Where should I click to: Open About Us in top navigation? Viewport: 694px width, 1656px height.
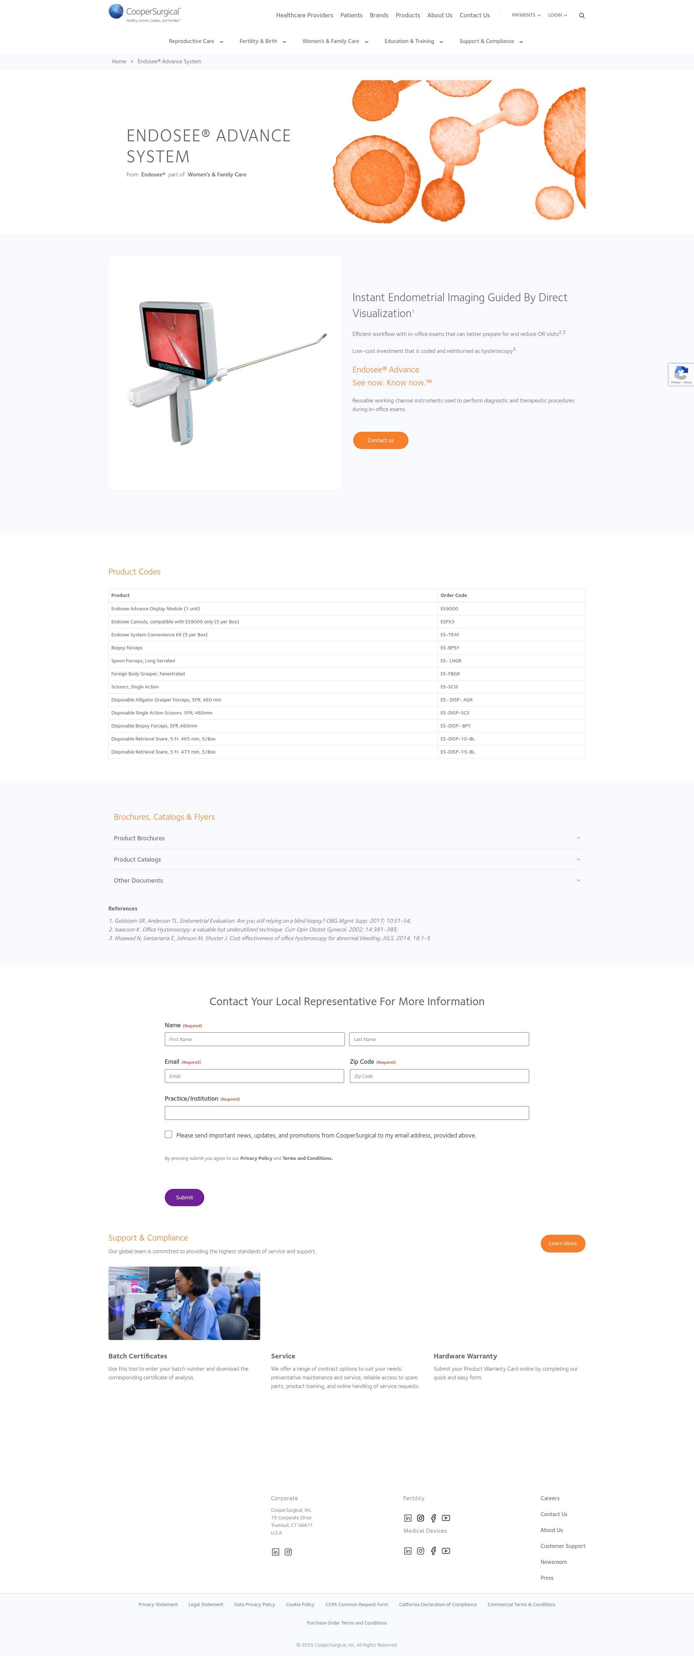pos(440,16)
